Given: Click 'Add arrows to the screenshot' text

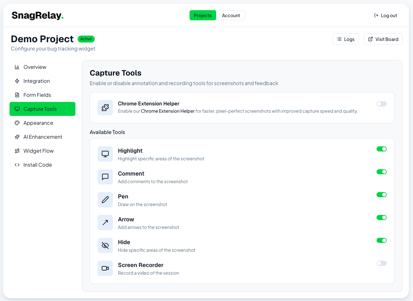Looking at the screenshot, I should (x=148, y=227).
